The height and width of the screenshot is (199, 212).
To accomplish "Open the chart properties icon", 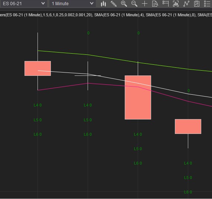I will pos(197,4).
